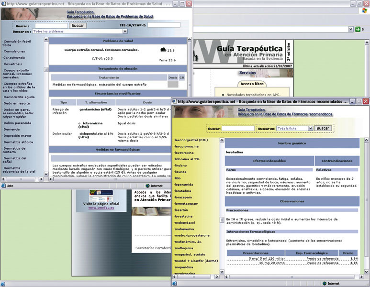The image size is (370, 287).
Task: Select 'mebendazol' in the drug list
Action: pos(185,223)
